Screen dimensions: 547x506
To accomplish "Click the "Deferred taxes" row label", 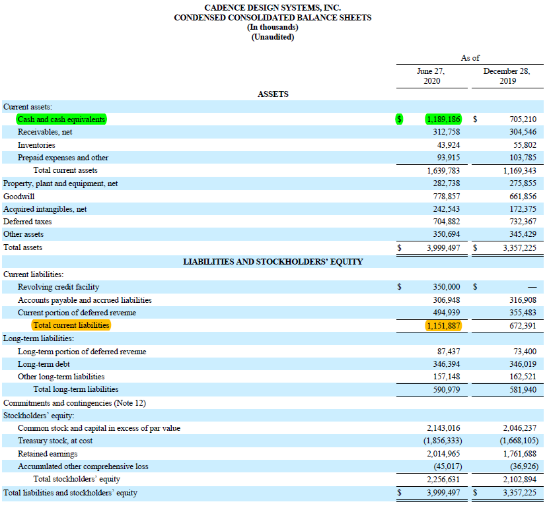I will point(27,222).
